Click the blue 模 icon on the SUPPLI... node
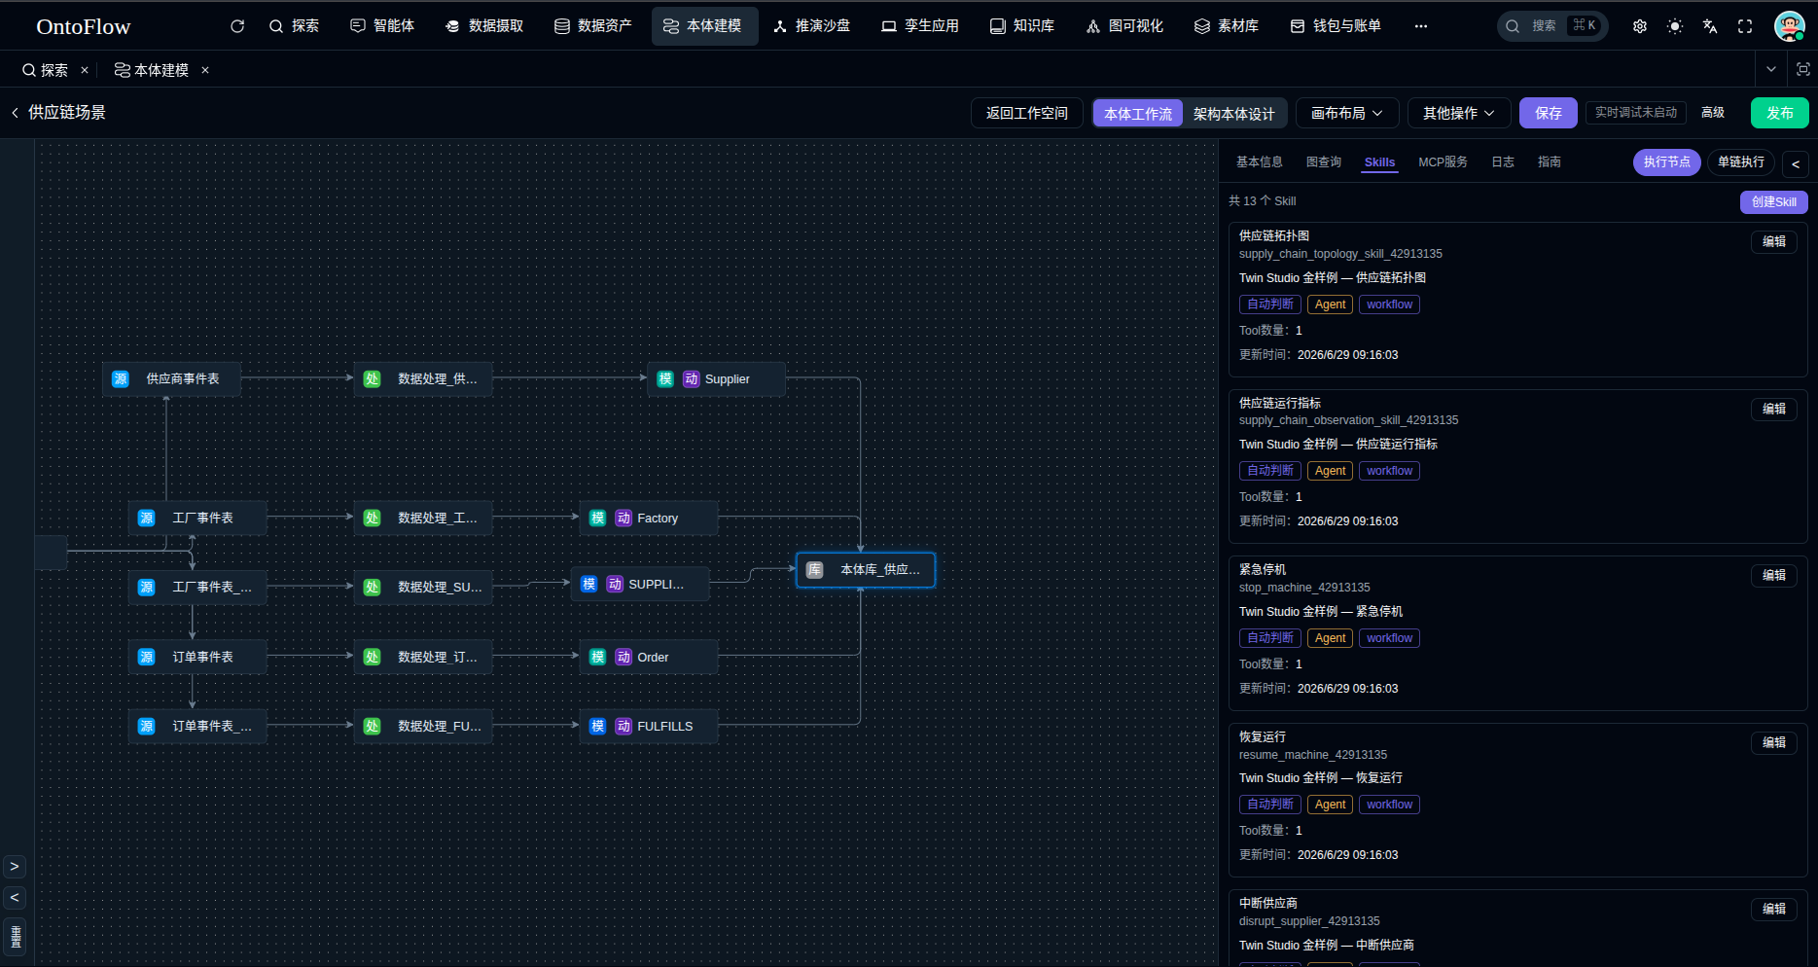This screenshot has height=967, width=1818. coord(589,585)
